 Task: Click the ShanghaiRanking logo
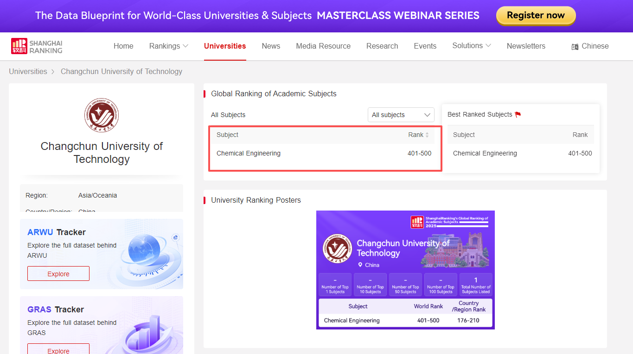[x=37, y=46]
